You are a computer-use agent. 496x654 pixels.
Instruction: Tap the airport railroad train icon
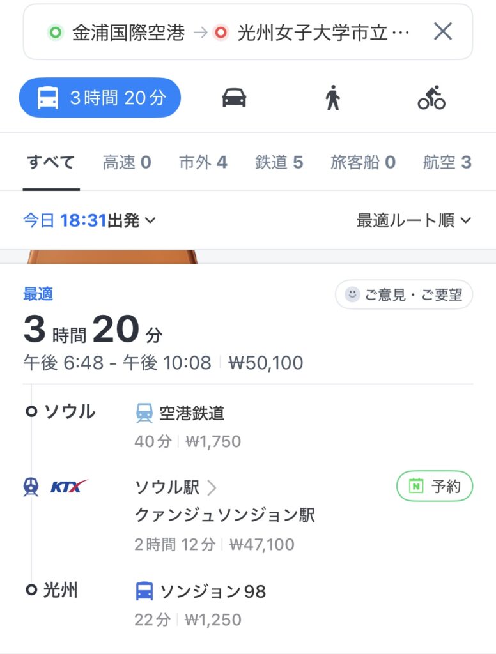point(144,414)
